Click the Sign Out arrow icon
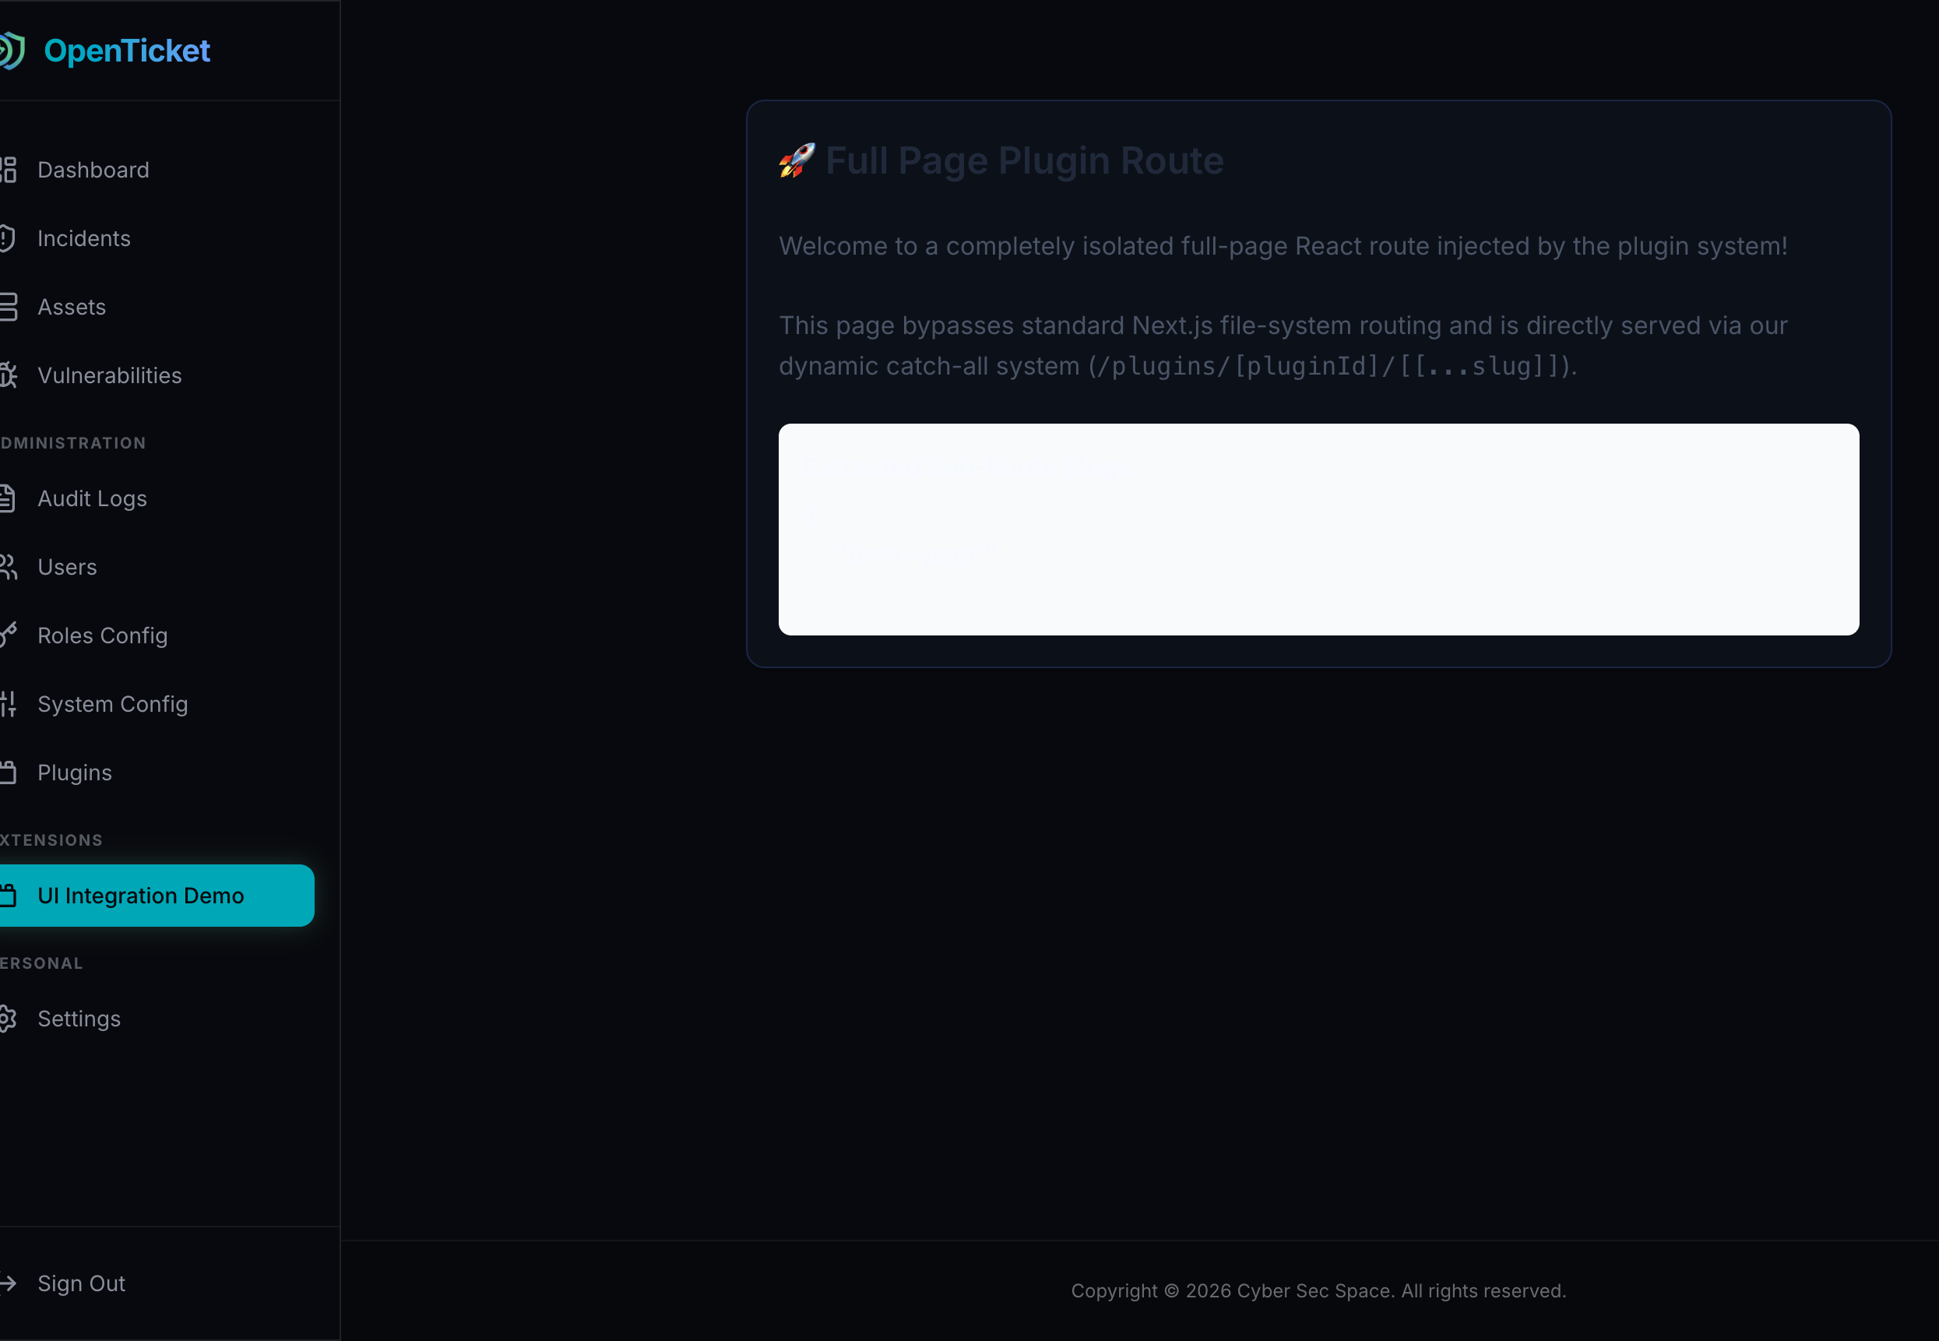1939x1341 pixels. coord(8,1283)
